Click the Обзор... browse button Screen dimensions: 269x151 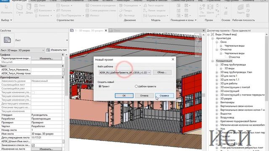[x=162, y=73]
